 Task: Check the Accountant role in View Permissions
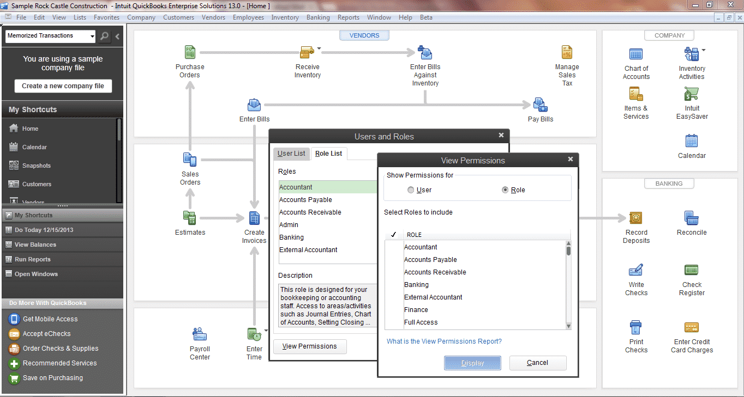coord(393,247)
